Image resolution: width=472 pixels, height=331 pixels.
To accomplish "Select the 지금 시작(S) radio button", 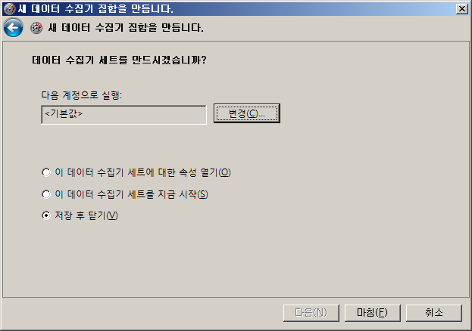I will click(x=46, y=194).
